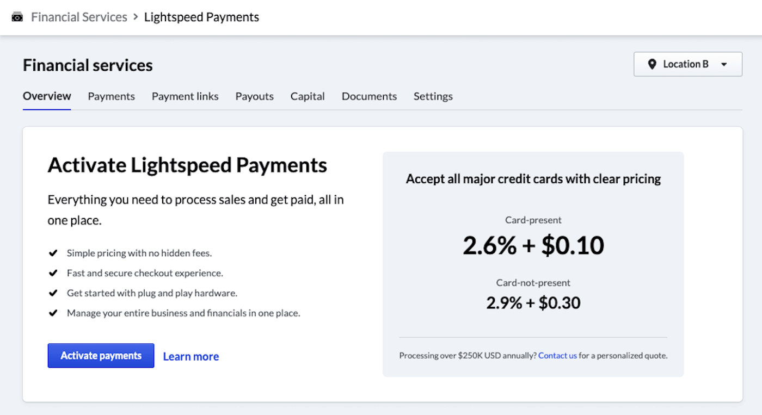Open the Settings tab
The height and width of the screenshot is (415, 762).
click(433, 96)
